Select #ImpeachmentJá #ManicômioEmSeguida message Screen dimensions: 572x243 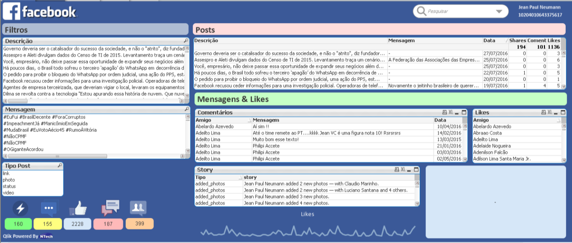pyautogui.click(x=94, y=123)
